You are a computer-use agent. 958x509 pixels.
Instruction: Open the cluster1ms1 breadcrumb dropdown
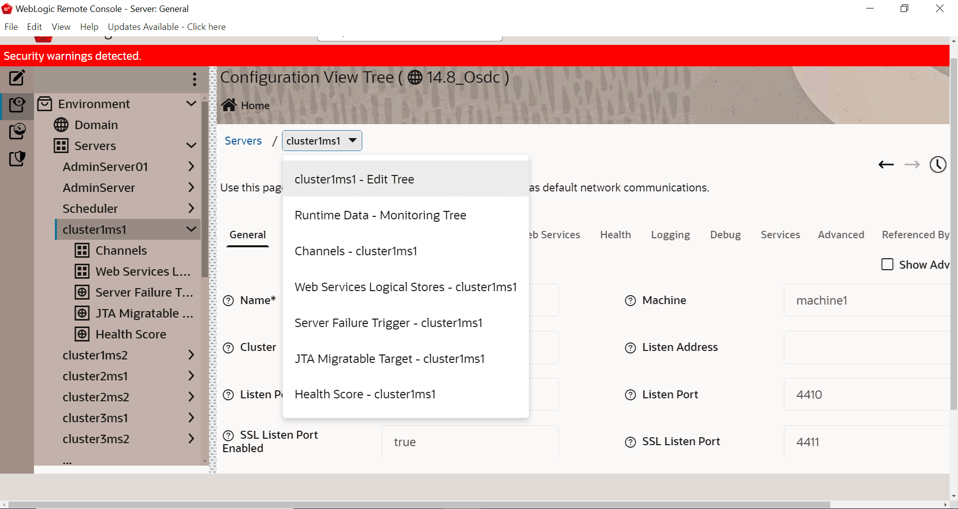click(x=322, y=141)
